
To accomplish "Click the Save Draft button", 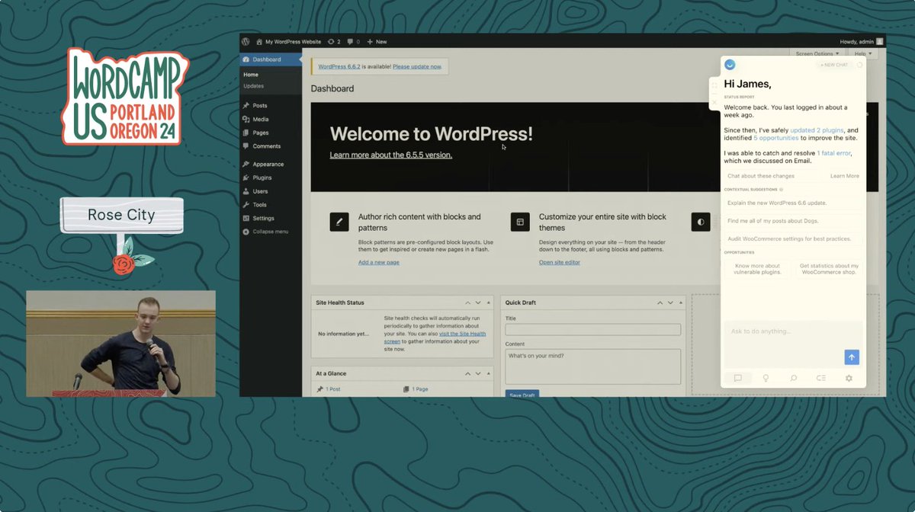I will coord(522,394).
